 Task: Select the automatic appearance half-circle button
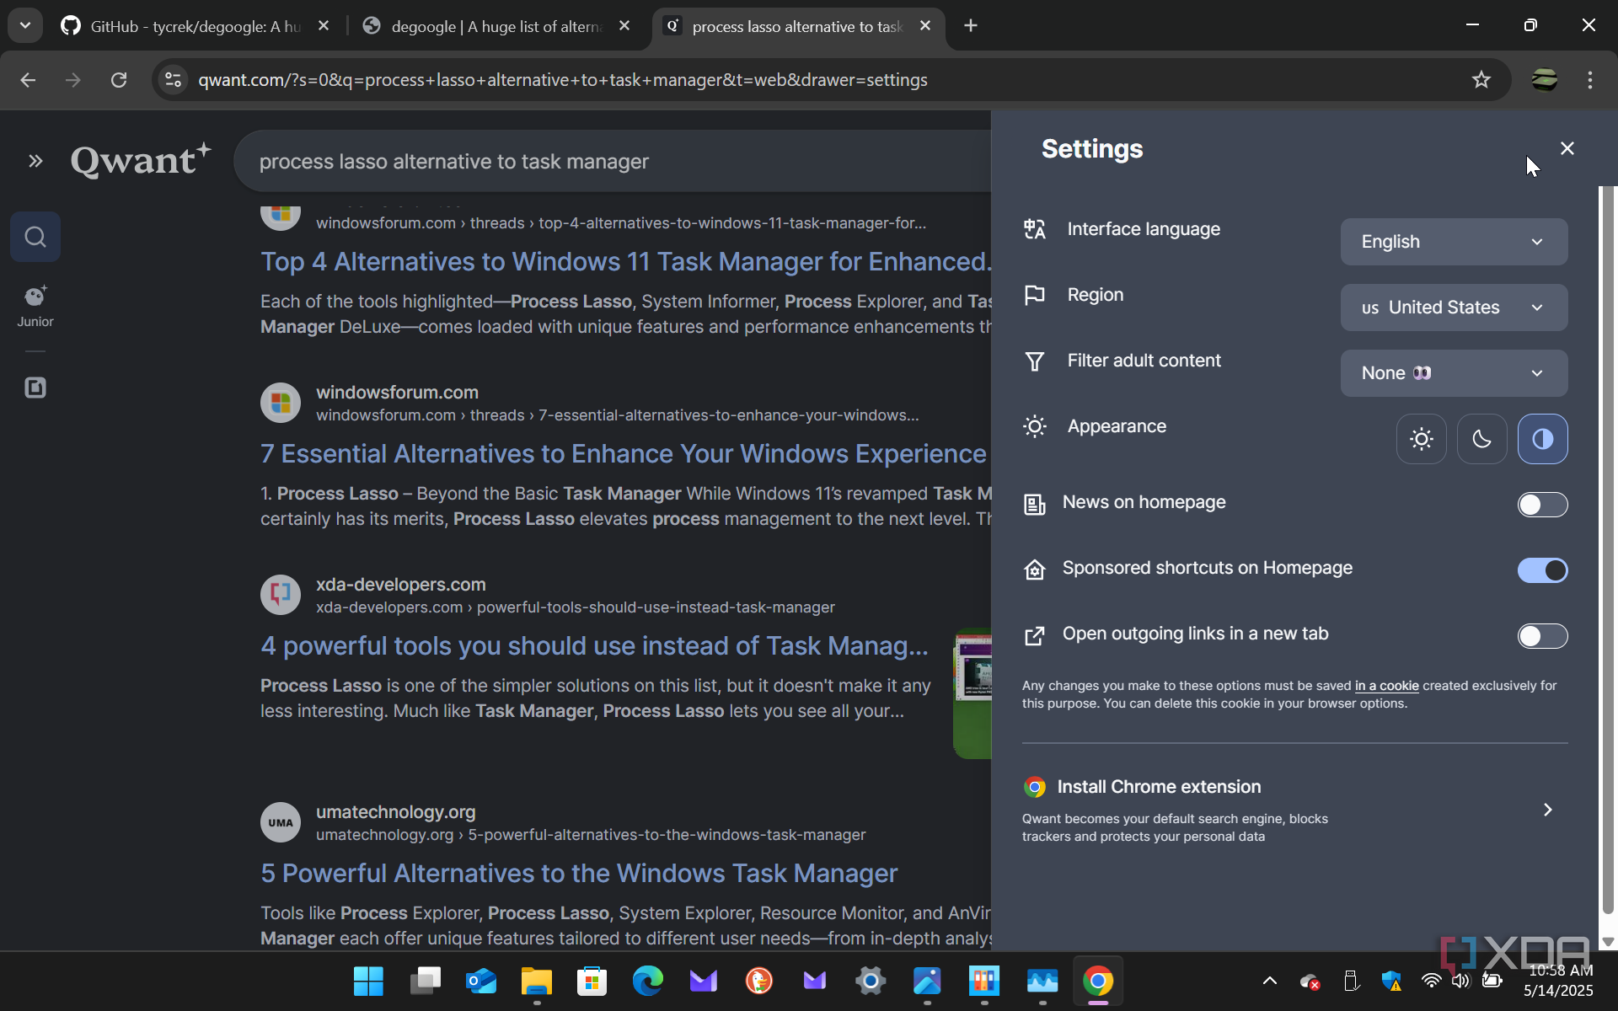1542,439
